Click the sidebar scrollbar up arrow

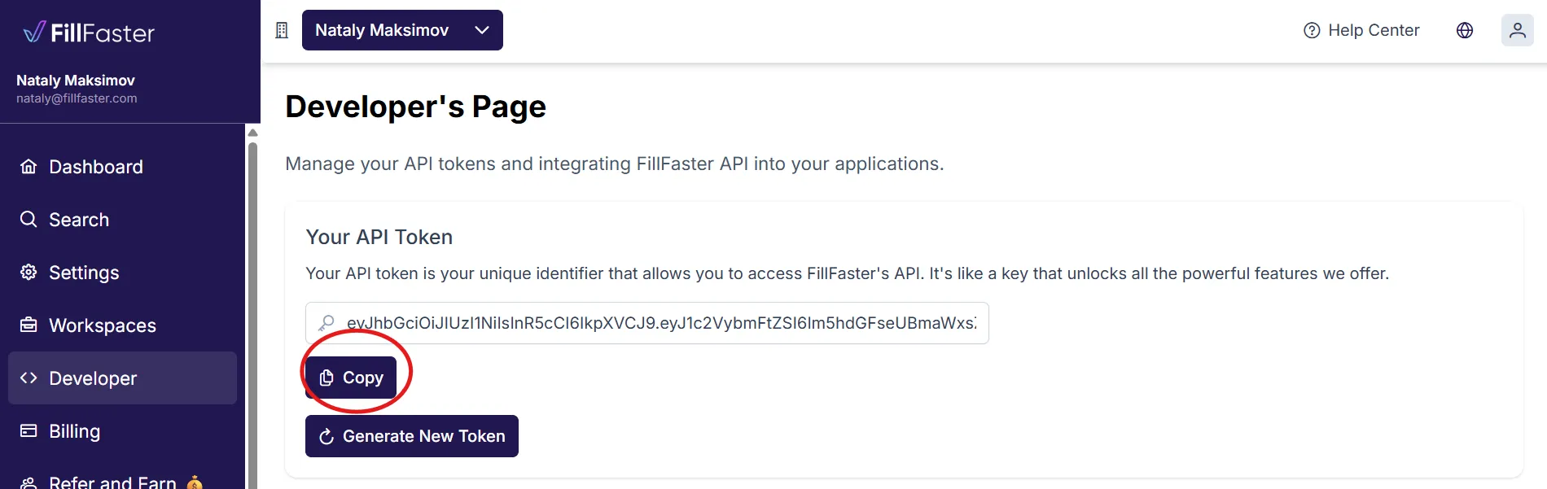point(252,133)
